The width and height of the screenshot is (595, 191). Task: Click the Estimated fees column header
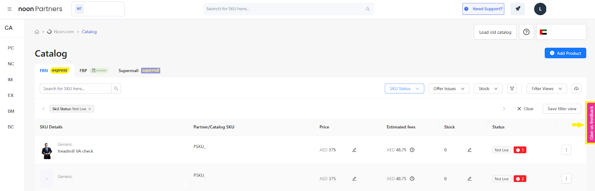401,127
